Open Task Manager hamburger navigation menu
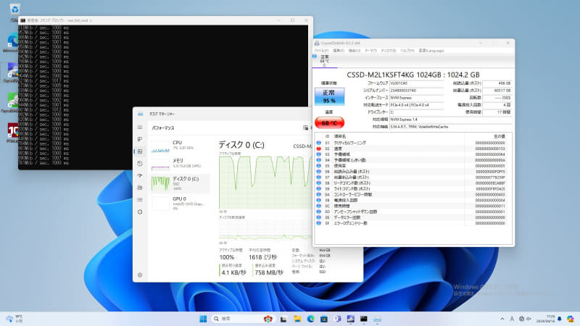This screenshot has width=580, height=326. [140, 128]
